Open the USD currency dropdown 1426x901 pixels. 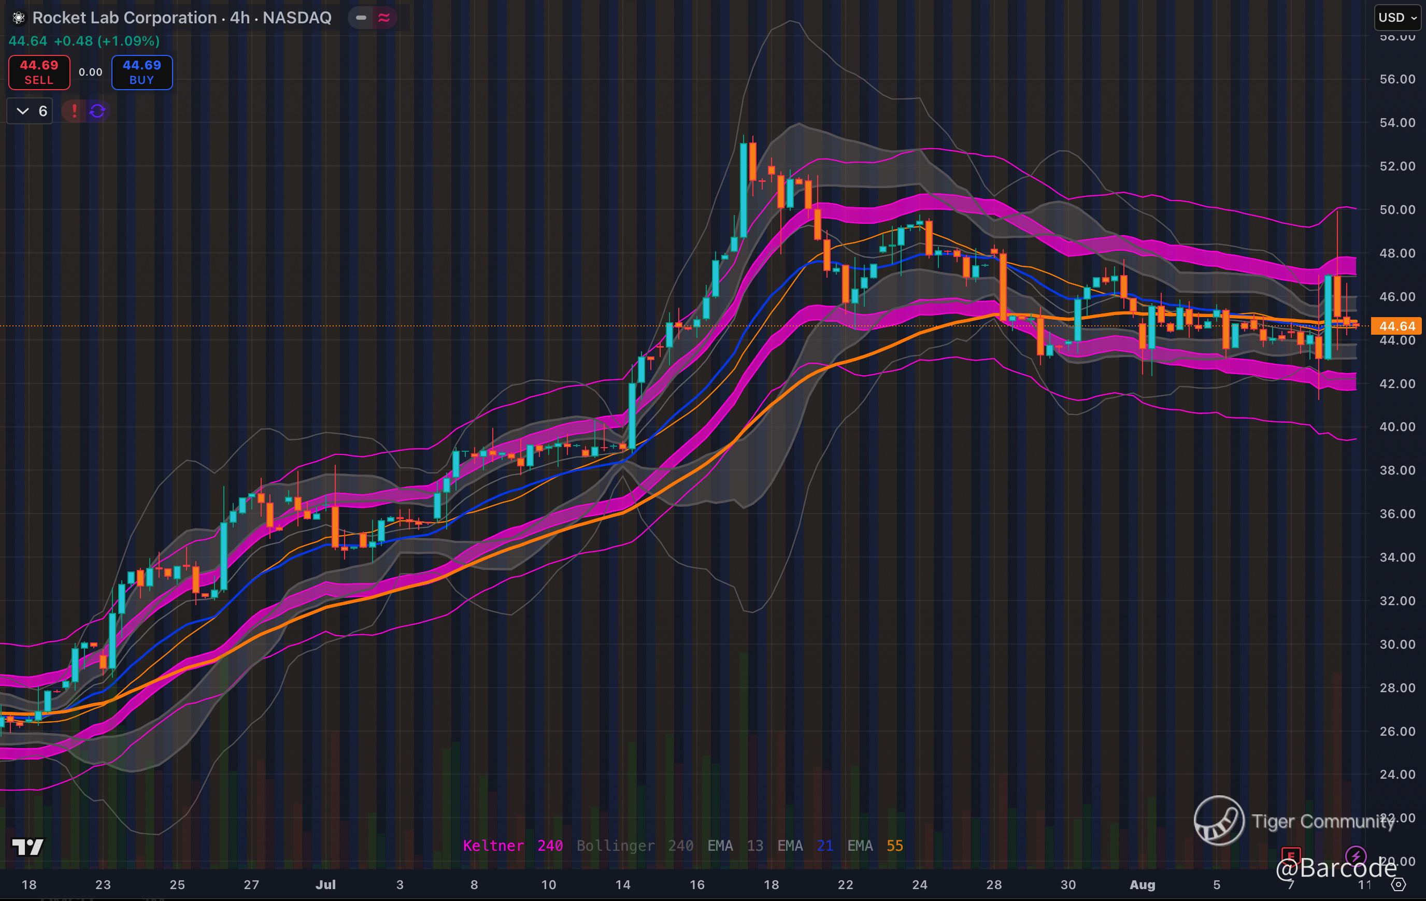point(1397,17)
